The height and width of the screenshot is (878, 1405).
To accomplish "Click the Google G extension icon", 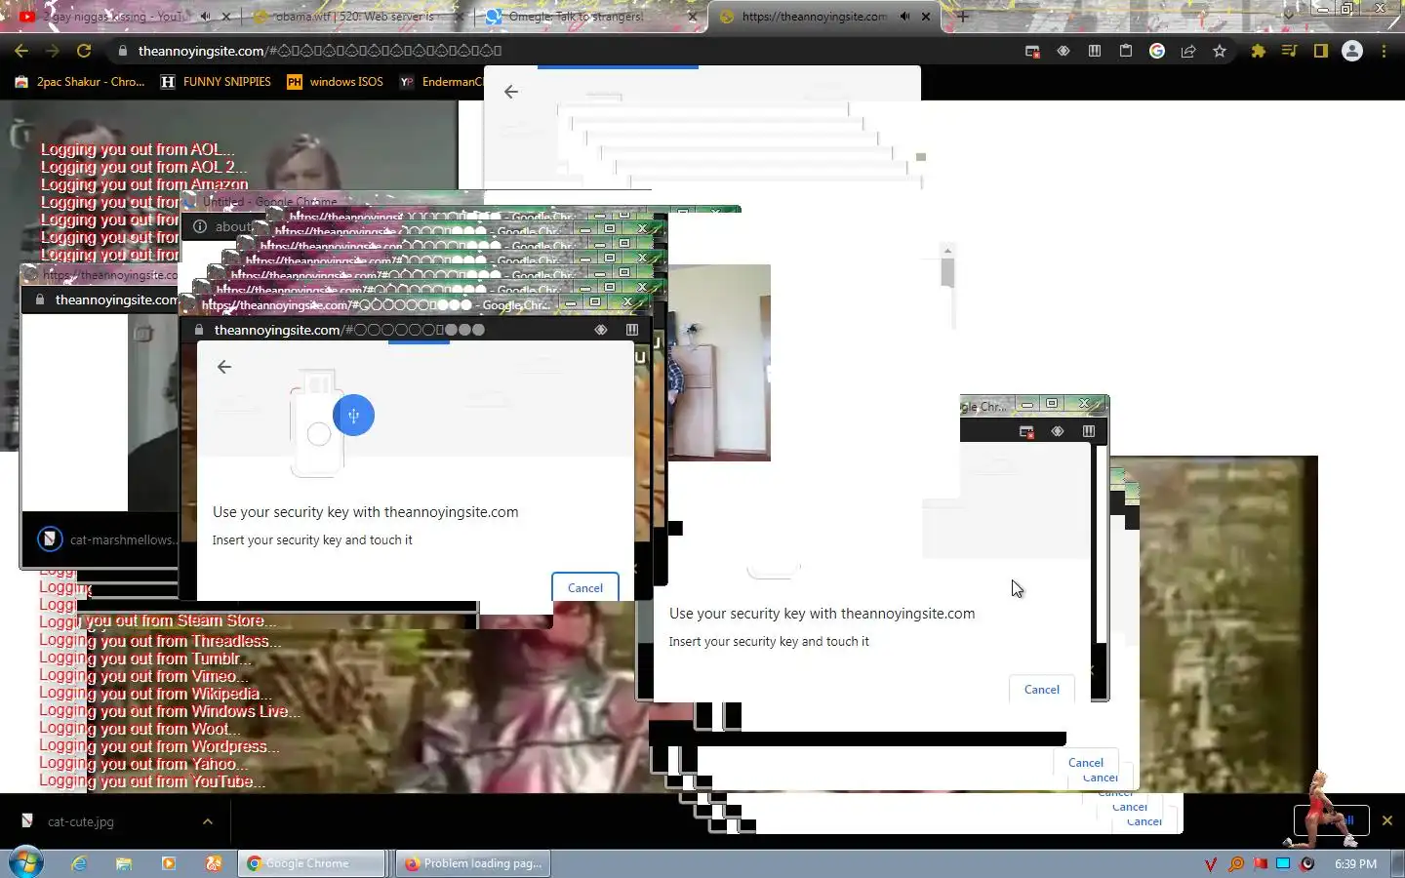I will 1157,51.
